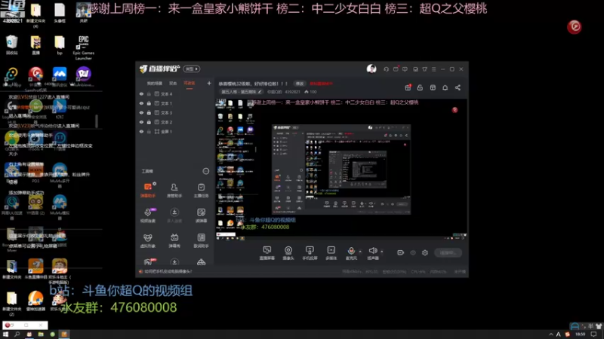
Task: Open the 读弹幕 read-danmaku tool
Action: (201, 215)
